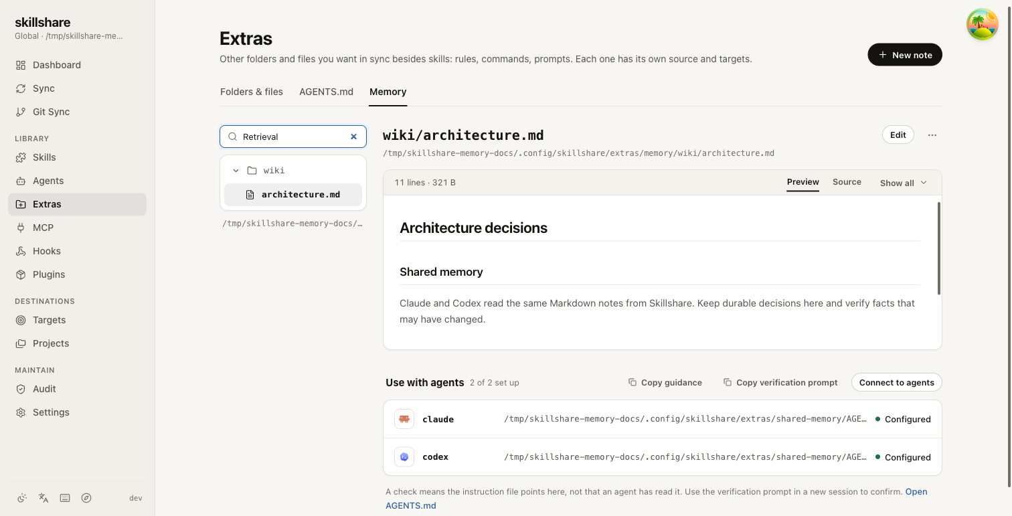Click the user avatar at top right

click(983, 24)
